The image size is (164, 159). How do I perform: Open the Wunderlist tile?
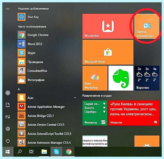(x=108, y=26)
